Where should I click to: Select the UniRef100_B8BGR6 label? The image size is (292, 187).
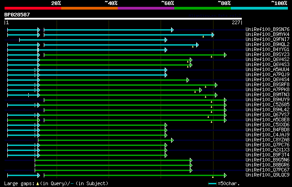(267, 165)
